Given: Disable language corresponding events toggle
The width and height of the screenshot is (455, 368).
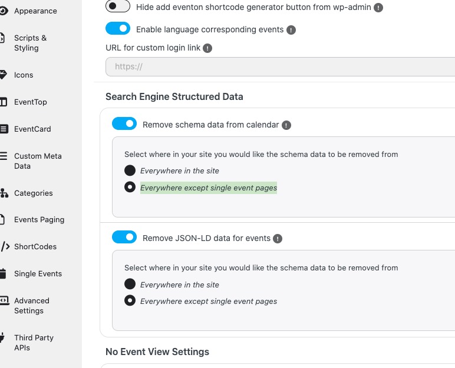Looking at the screenshot, I should tap(118, 29).
